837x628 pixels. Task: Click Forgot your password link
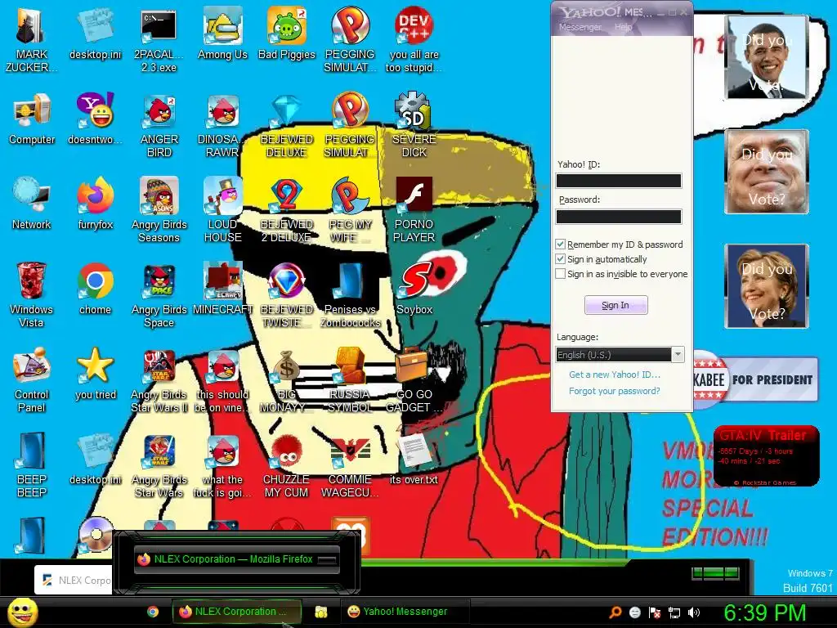coord(615,391)
